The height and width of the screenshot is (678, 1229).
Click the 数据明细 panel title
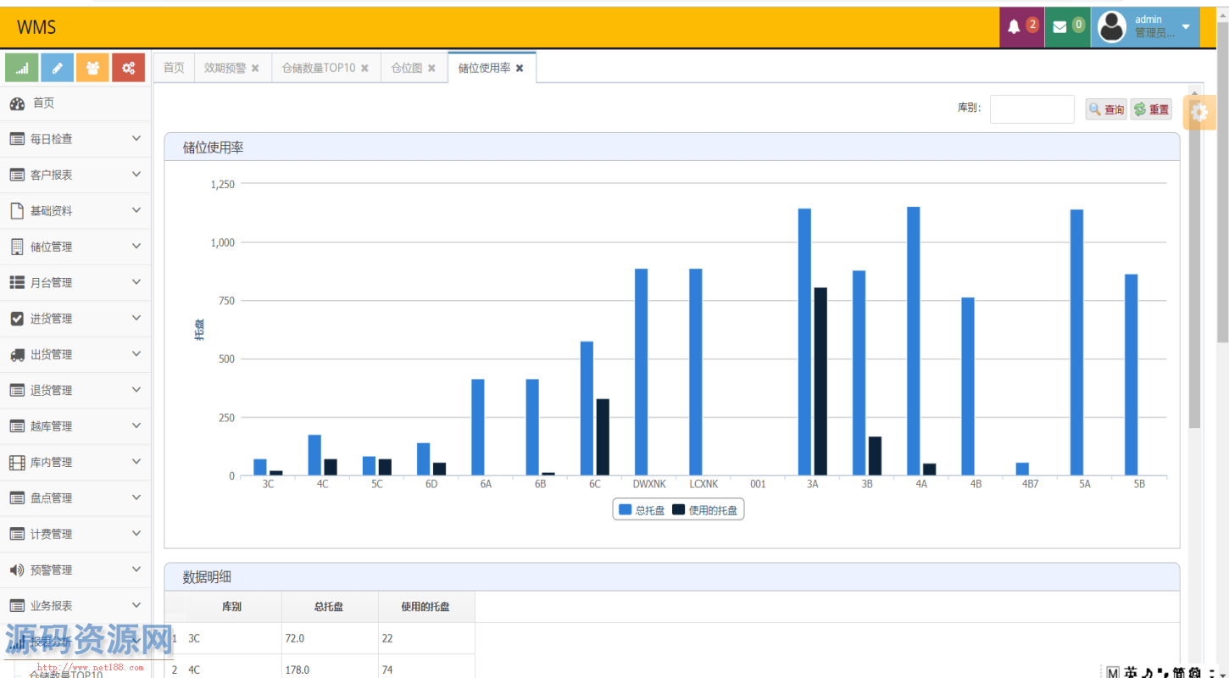click(x=208, y=577)
